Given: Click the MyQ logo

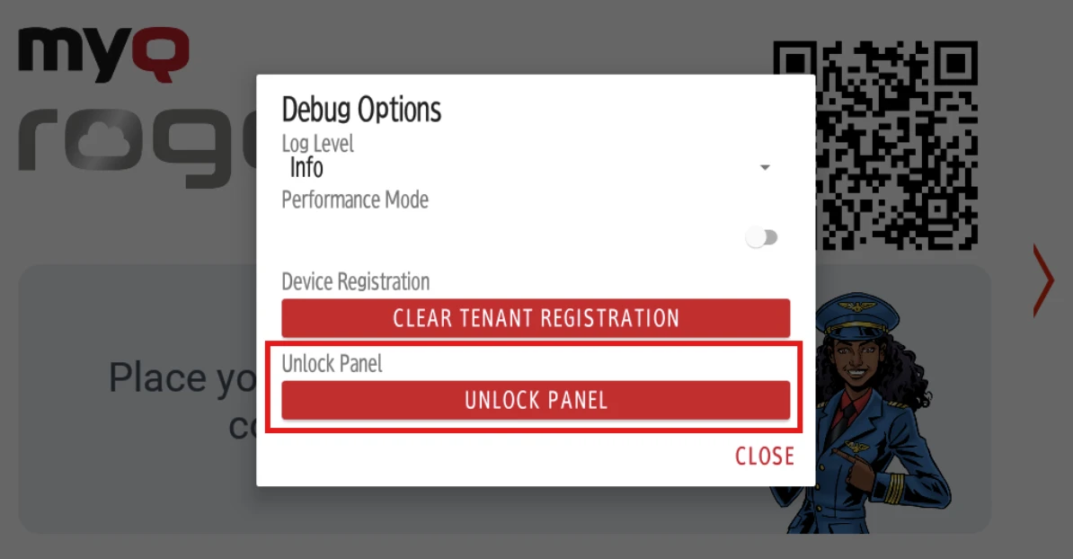Looking at the screenshot, I should pyautogui.click(x=103, y=56).
